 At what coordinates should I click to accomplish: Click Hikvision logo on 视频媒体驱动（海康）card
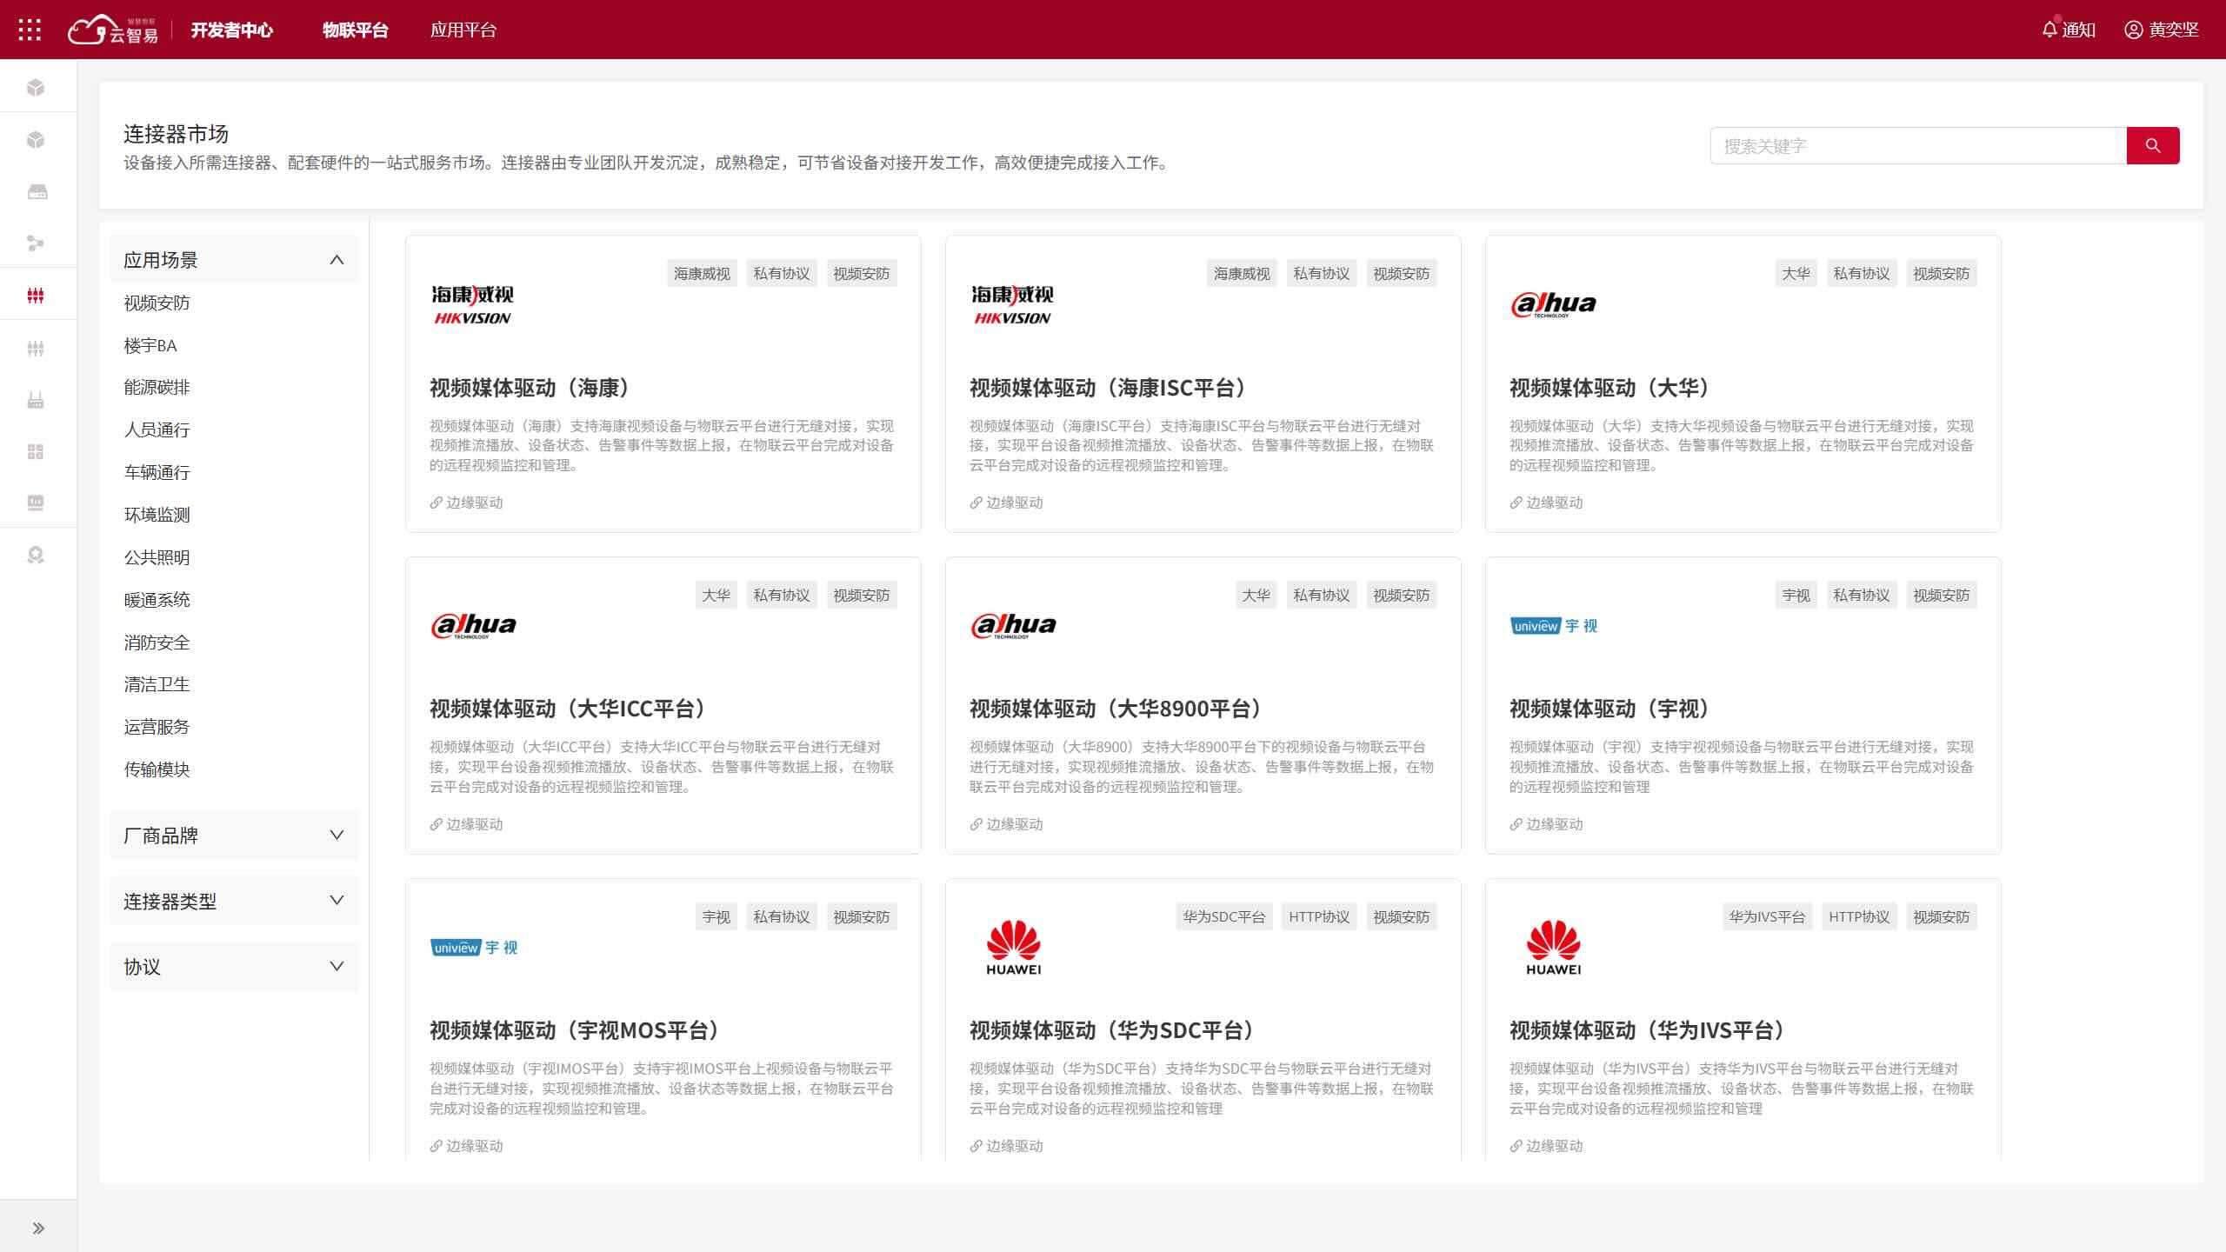(x=472, y=305)
